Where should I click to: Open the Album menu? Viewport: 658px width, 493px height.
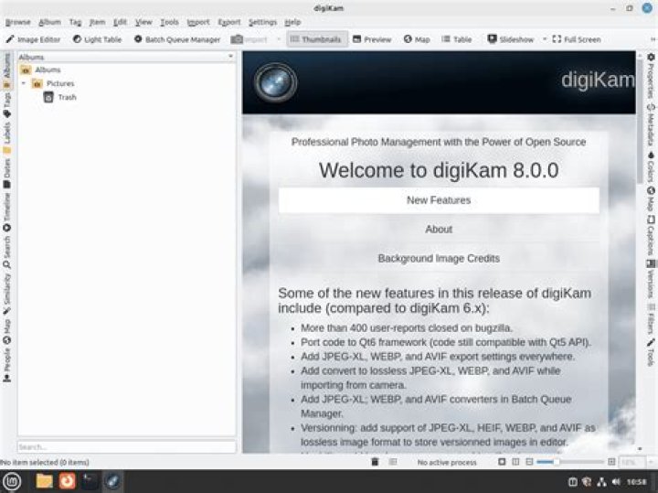point(49,22)
